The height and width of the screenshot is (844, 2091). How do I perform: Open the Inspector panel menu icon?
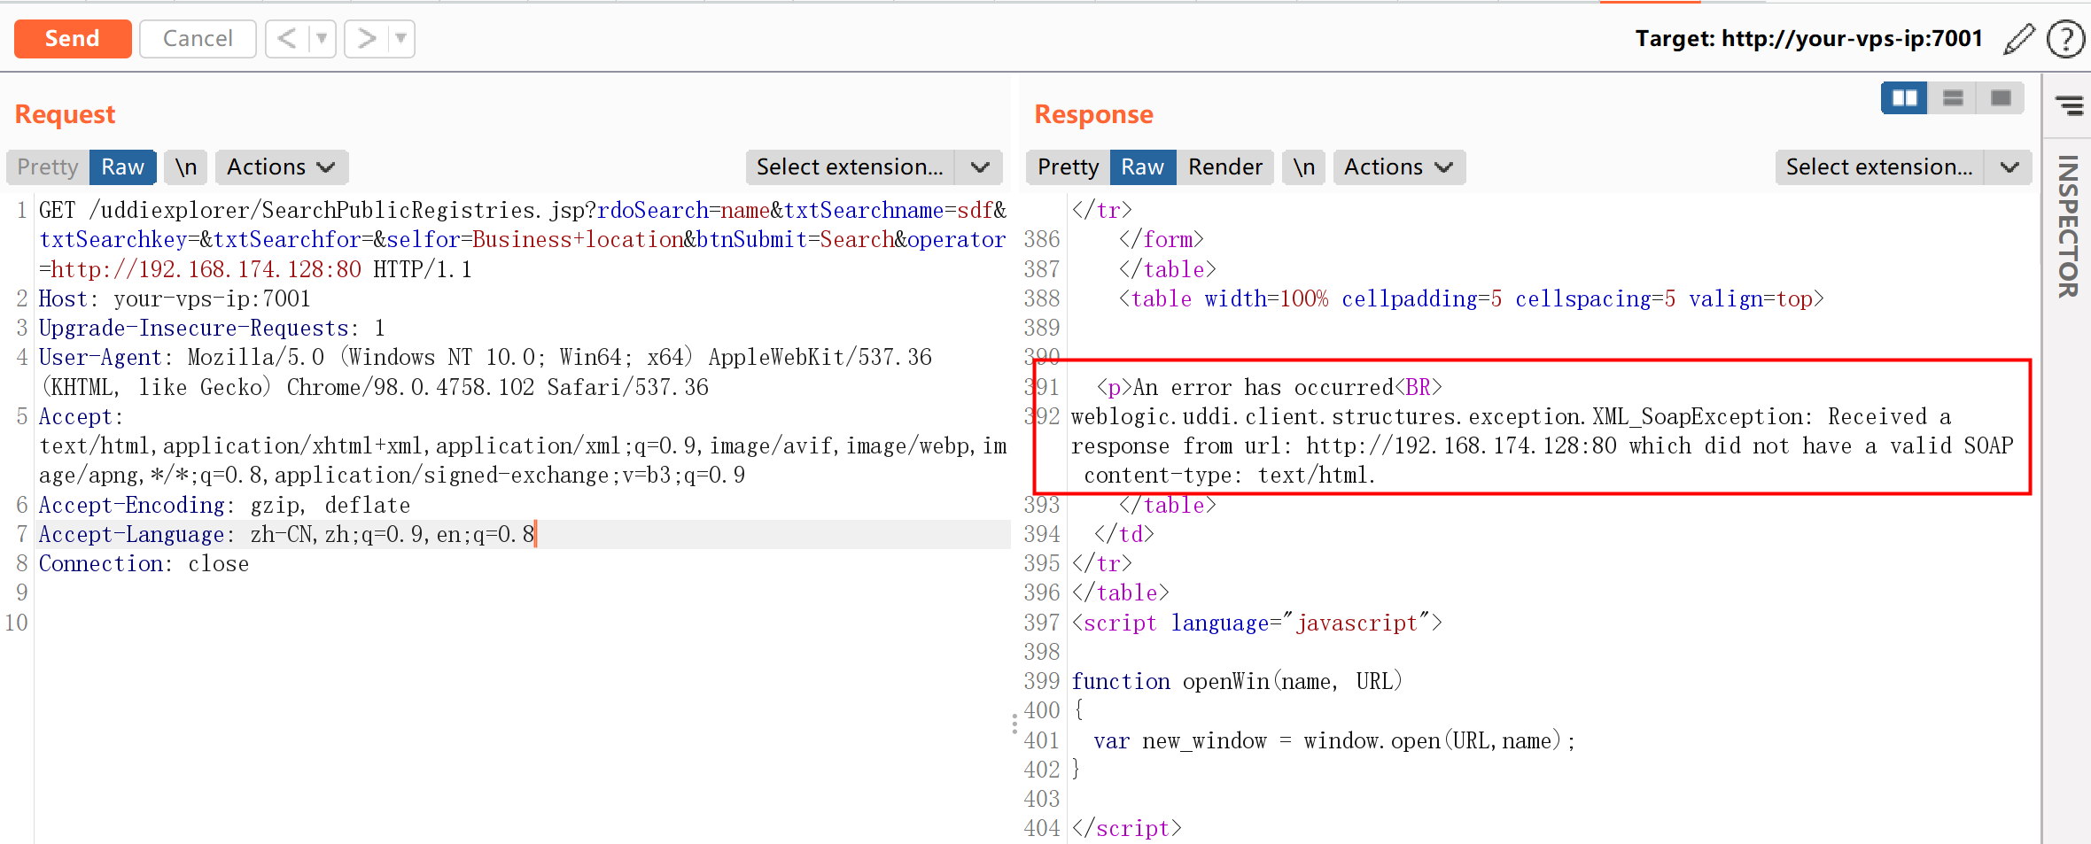(2069, 106)
